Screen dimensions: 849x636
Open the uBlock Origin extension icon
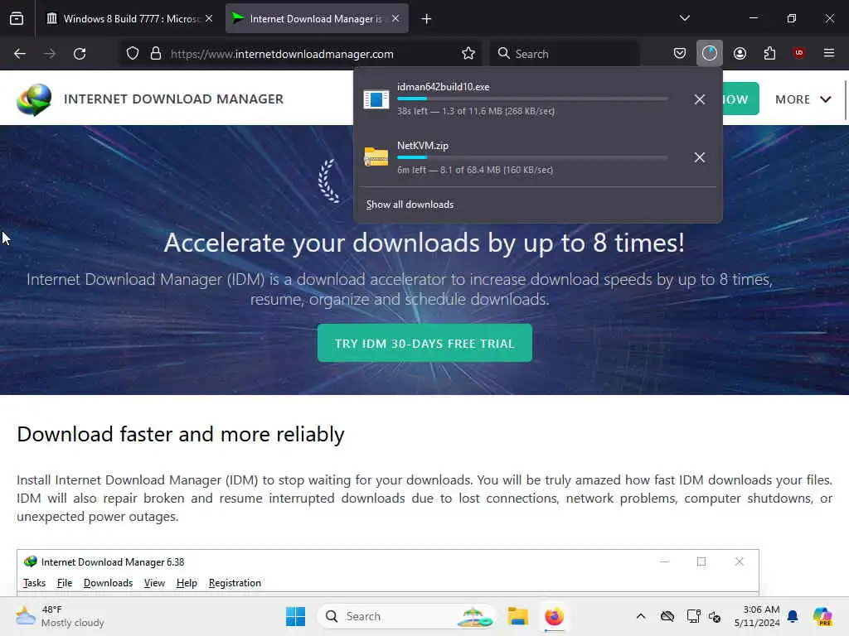tap(799, 53)
